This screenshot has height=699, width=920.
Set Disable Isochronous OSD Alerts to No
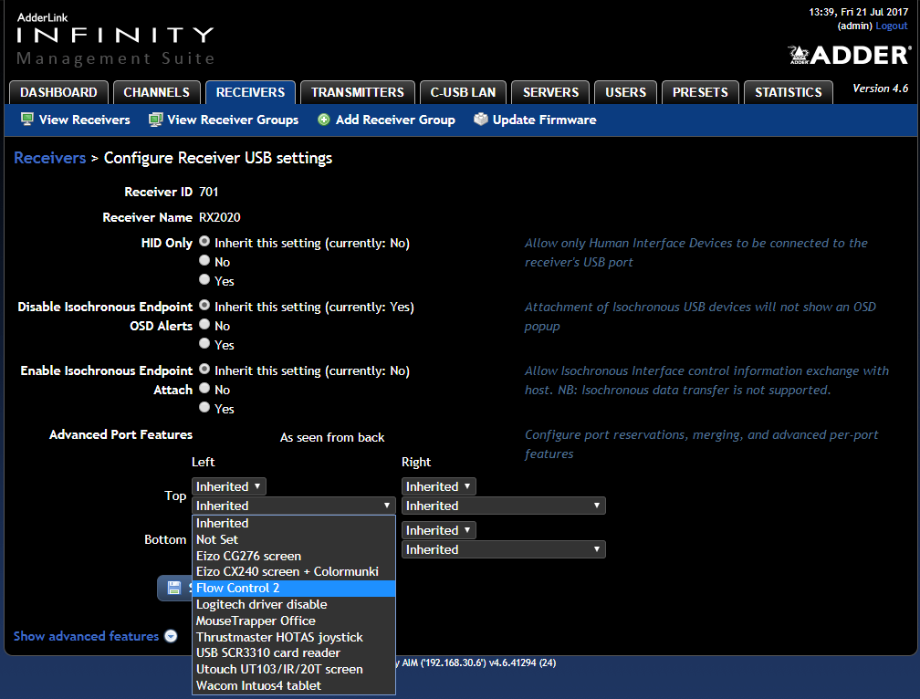pos(204,324)
